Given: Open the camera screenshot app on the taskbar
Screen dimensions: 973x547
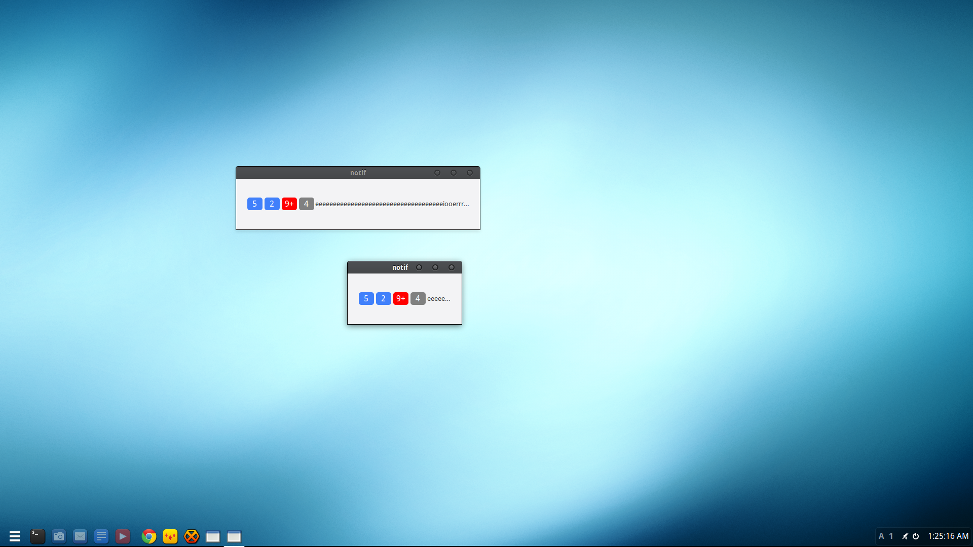Looking at the screenshot, I should (x=59, y=536).
